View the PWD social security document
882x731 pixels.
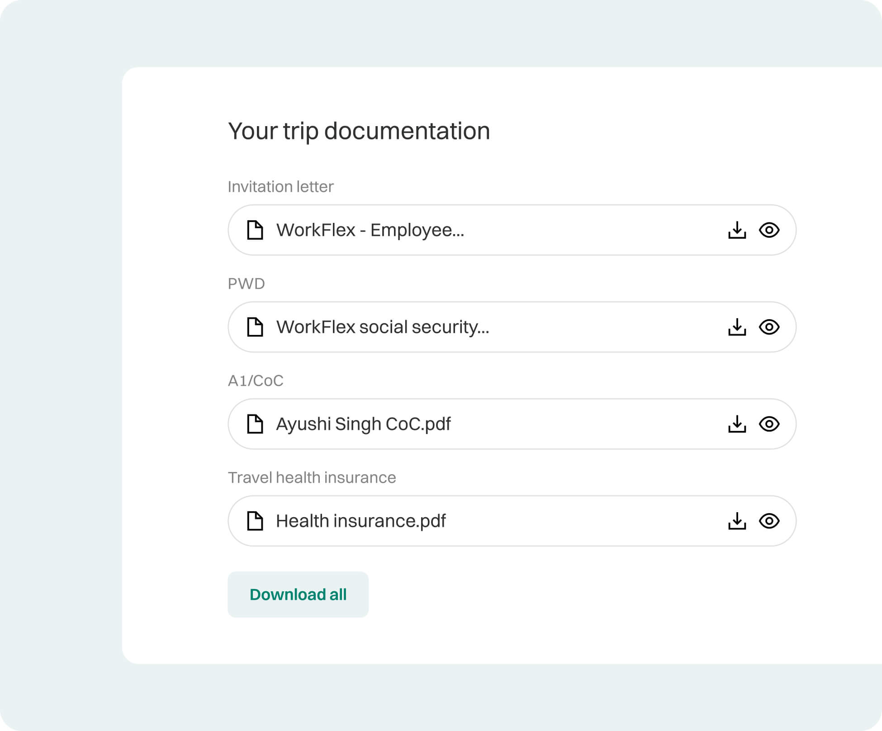tap(769, 327)
